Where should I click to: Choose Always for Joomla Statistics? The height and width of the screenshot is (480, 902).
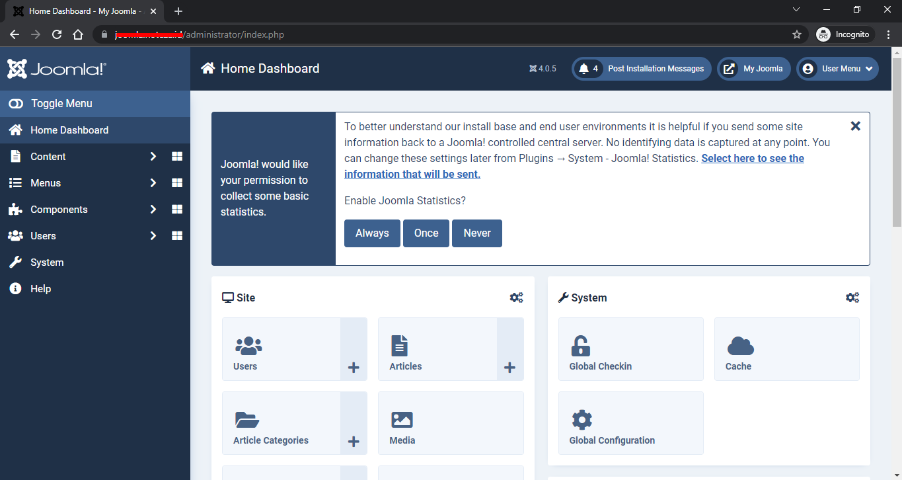click(x=372, y=233)
